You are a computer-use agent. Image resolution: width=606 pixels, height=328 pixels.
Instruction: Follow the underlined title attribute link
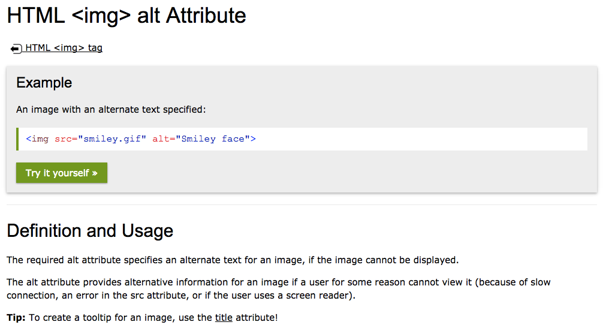tap(224, 317)
